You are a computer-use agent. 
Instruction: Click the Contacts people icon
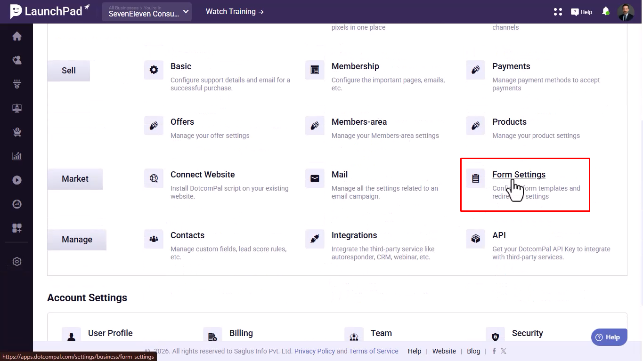click(154, 239)
